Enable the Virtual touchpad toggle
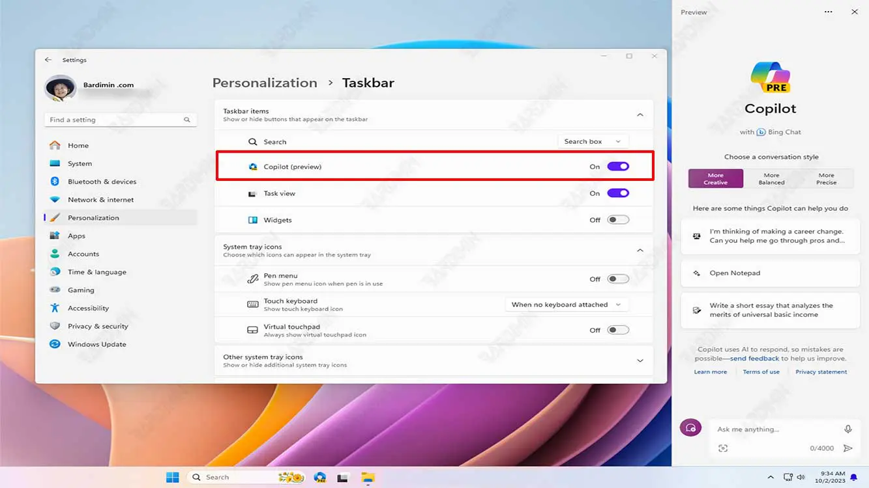 pos(618,330)
